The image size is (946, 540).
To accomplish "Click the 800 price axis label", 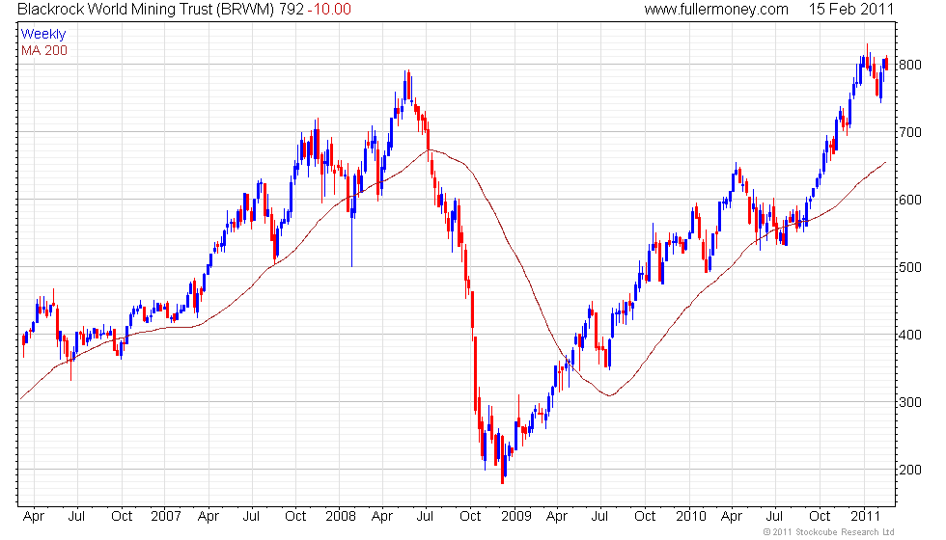I will pyautogui.click(x=909, y=65).
